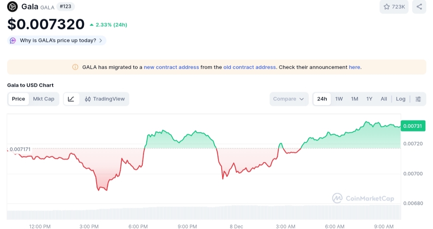Click the 12:00 PM time axis label
The width and height of the screenshot is (433, 229).
(x=40, y=226)
